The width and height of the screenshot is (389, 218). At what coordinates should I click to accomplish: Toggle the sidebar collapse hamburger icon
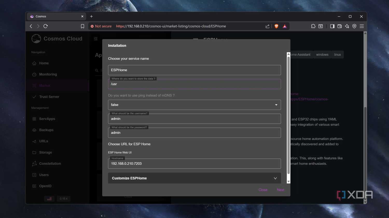pyautogui.click(x=96, y=38)
